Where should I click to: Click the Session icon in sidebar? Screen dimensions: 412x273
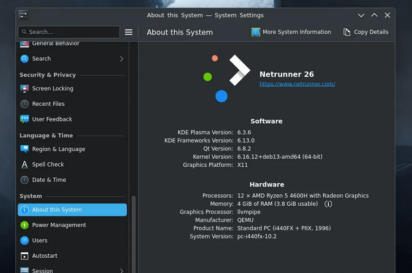(24, 270)
